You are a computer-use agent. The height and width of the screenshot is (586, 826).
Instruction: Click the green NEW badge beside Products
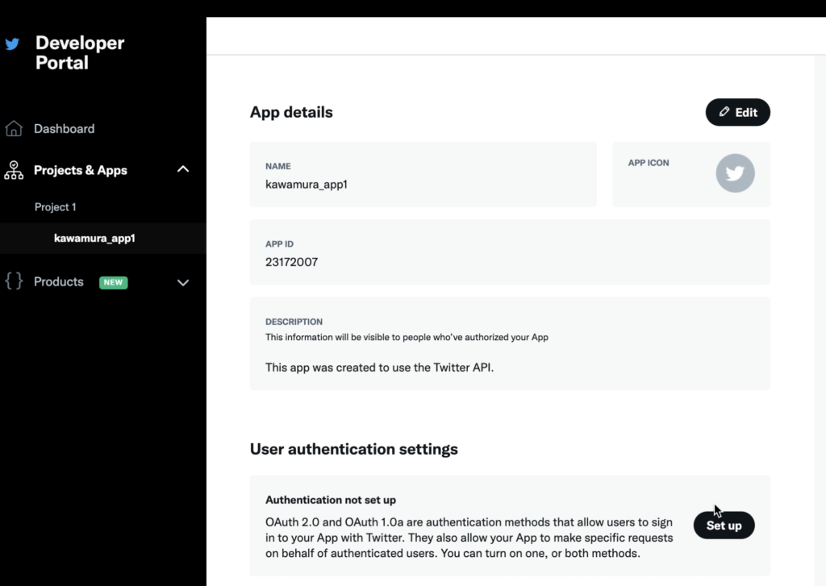(113, 282)
